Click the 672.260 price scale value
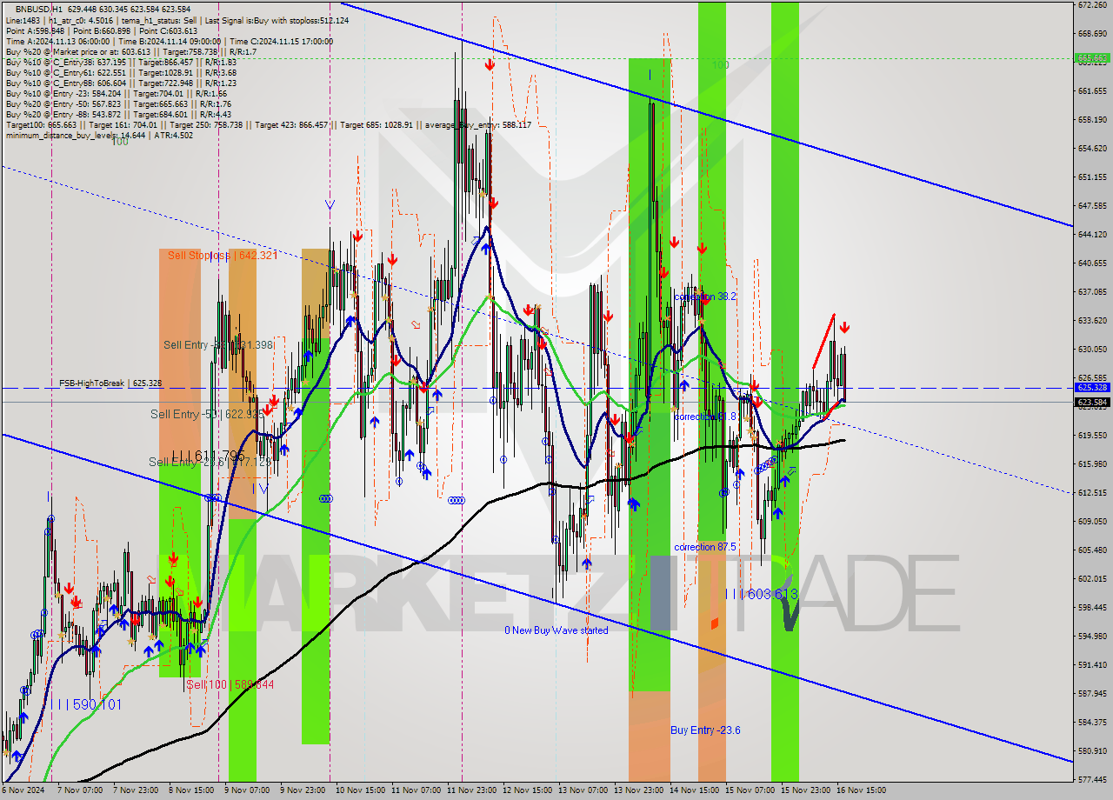This screenshot has height=800, width=1113. [1092, 5]
